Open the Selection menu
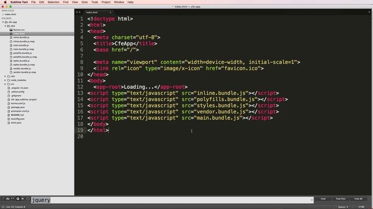373x209 pixels. pos(53,2)
